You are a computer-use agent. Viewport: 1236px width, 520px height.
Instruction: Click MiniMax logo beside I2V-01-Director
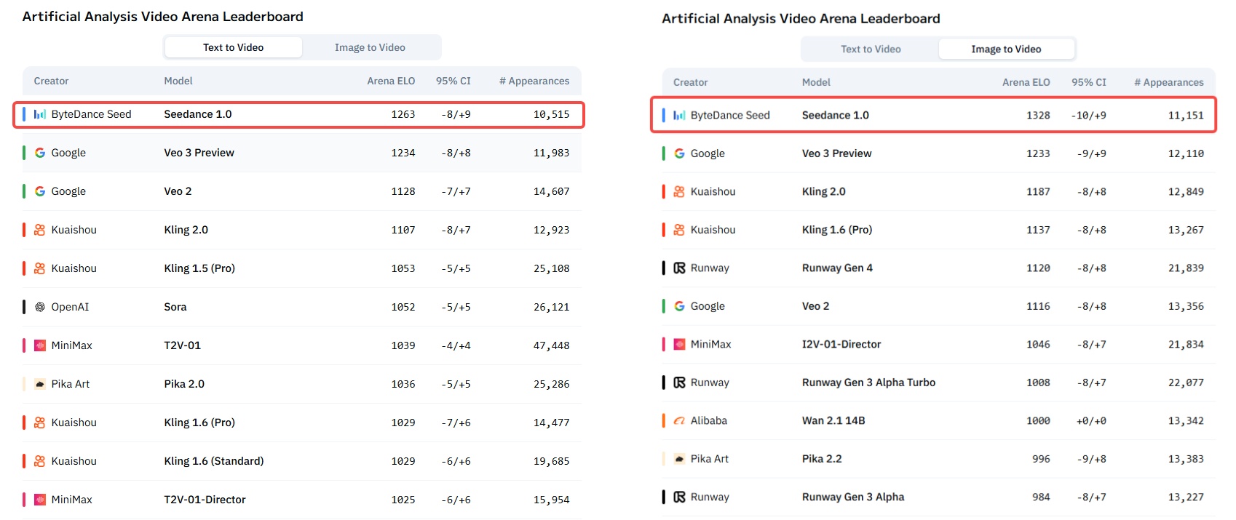tap(679, 344)
